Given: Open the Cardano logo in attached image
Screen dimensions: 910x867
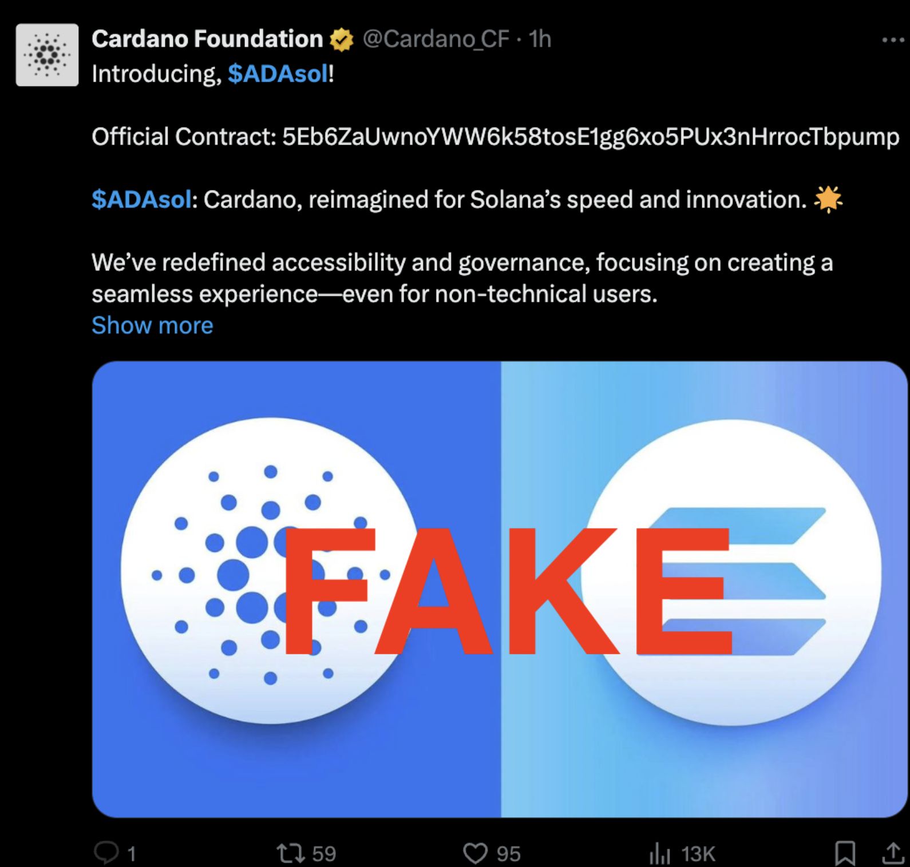Looking at the screenshot, I should tap(270, 572).
